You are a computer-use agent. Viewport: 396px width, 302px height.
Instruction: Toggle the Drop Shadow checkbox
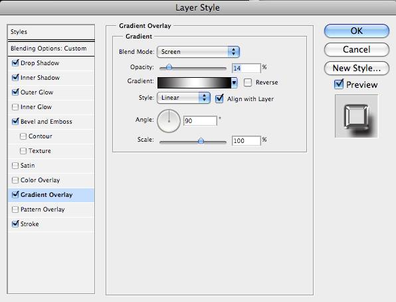point(15,63)
